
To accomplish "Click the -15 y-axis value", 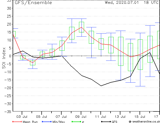I will pos(8,80).
